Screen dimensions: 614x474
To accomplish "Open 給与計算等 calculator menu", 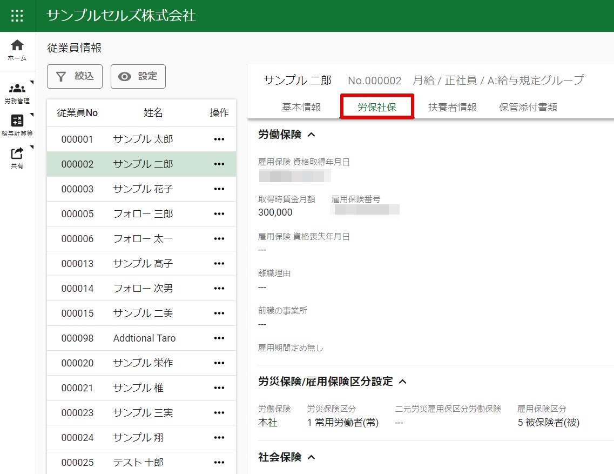I will pyautogui.click(x=17, y=125).
